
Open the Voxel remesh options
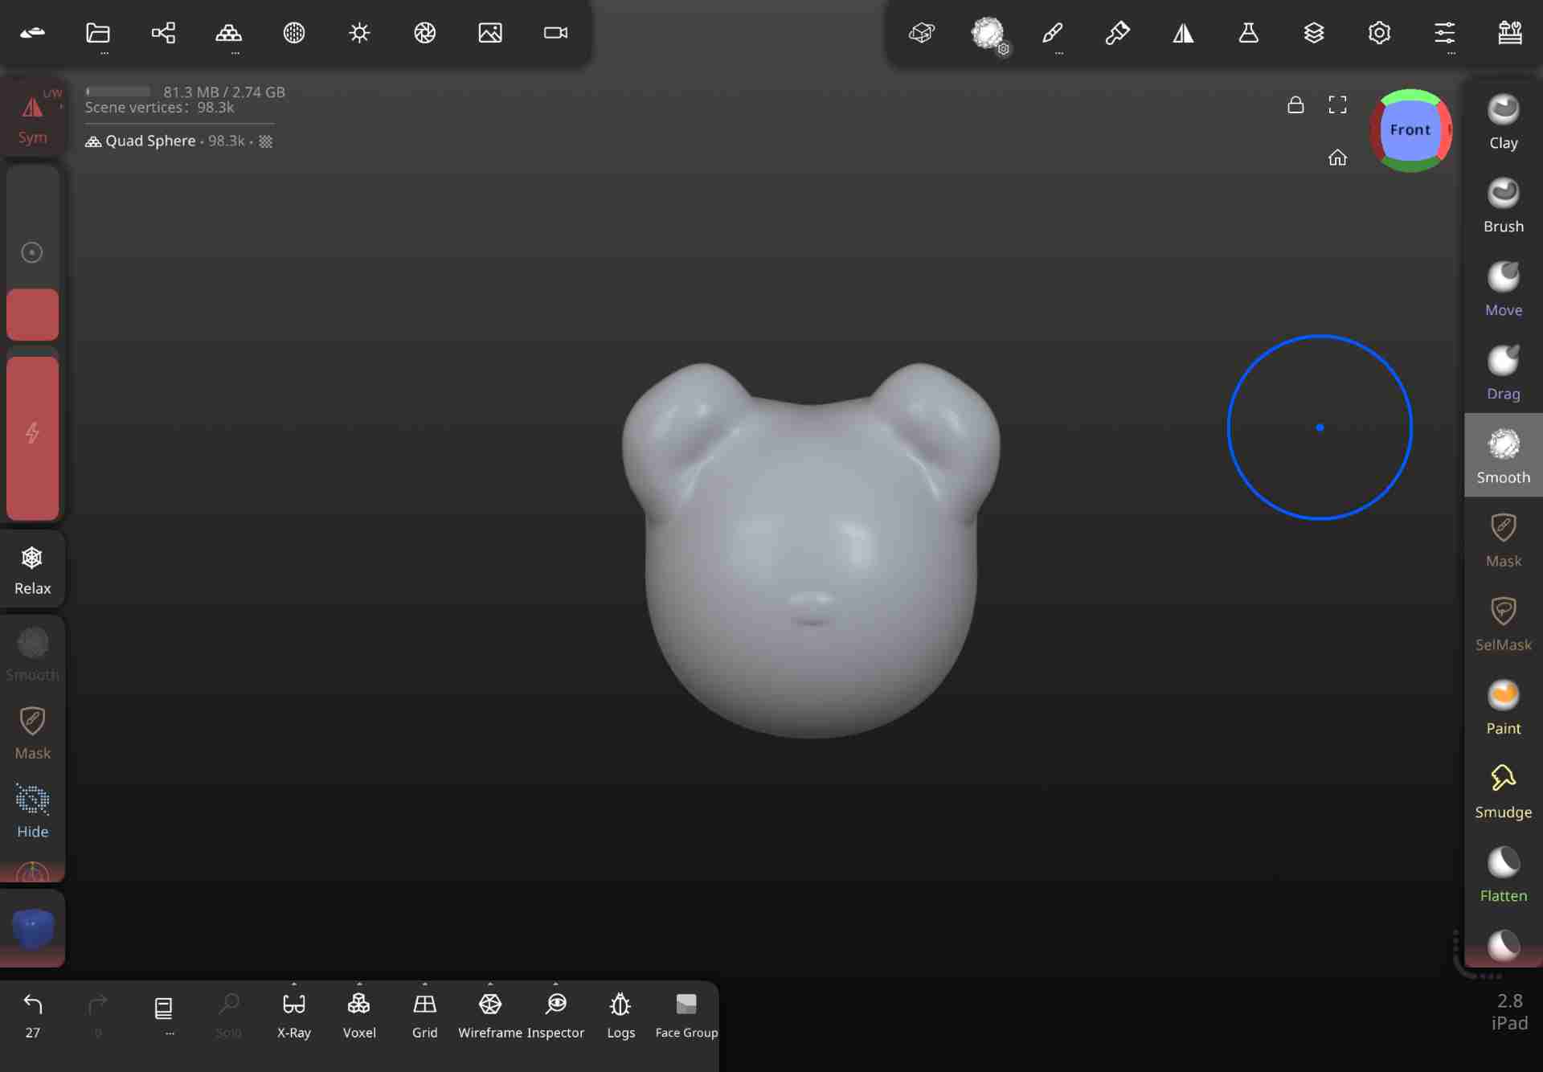[359, 1014]
